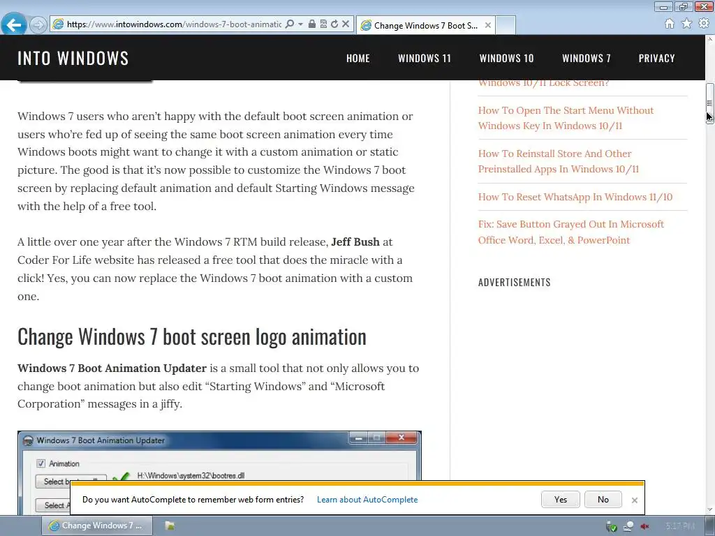
Task: Restore down the browser window
Action: 683,6
